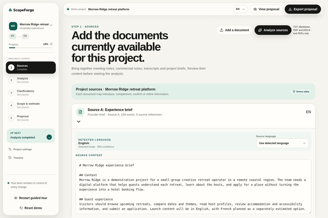Click Restart guided tour
Viewport: 328px width, 218px height.
coord(31,198)
